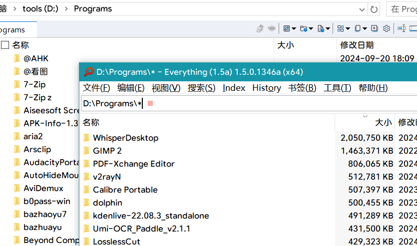The width and height of the screenshot is (417, 246).
Task: Open the 书签(B) bookmarks menu
Action: [302, 88]
